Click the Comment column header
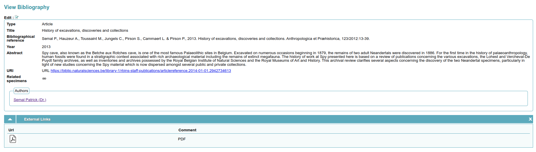This screenshot has height=152, width=536. pyautogui.click(x=187, y=130)
